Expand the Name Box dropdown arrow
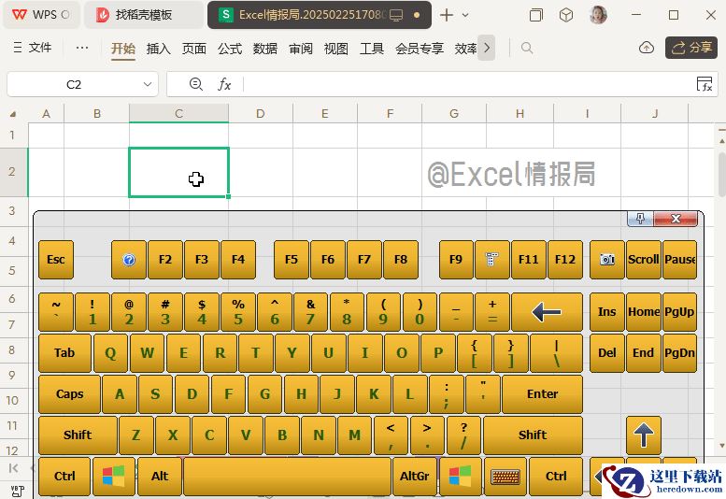Viewport: 726px width, 499px height. tap(148, 84)
